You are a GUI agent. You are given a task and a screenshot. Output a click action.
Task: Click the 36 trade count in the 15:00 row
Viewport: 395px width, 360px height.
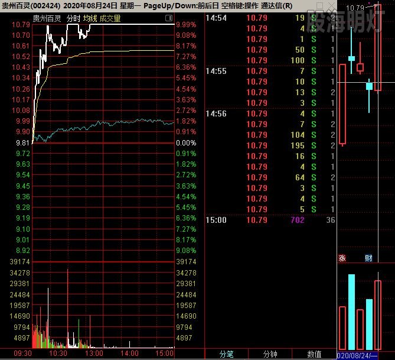tap(331, 220)
